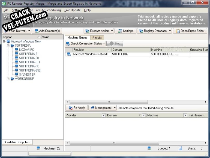Viewport: 210px width, 158px height.
Task: Click the Machines count status bar icon
Action: click(38, 148)
